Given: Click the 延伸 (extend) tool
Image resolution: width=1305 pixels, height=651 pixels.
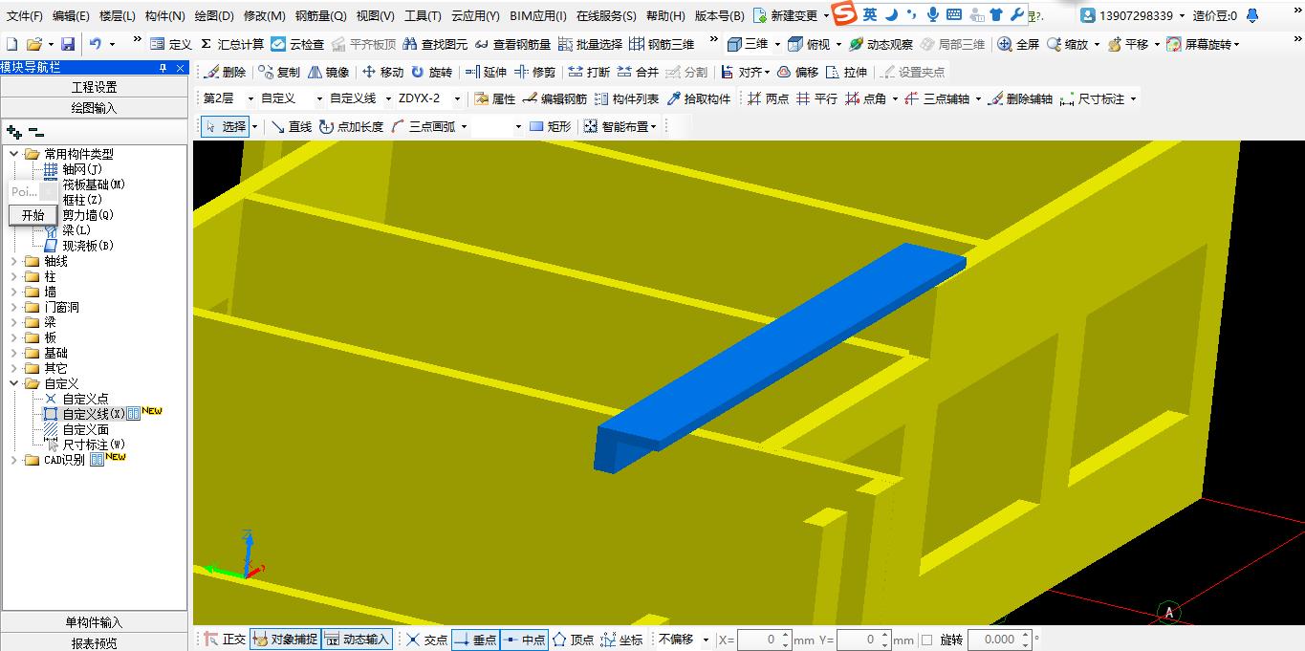Looking at the screenshot, I should tap(486, 72).
